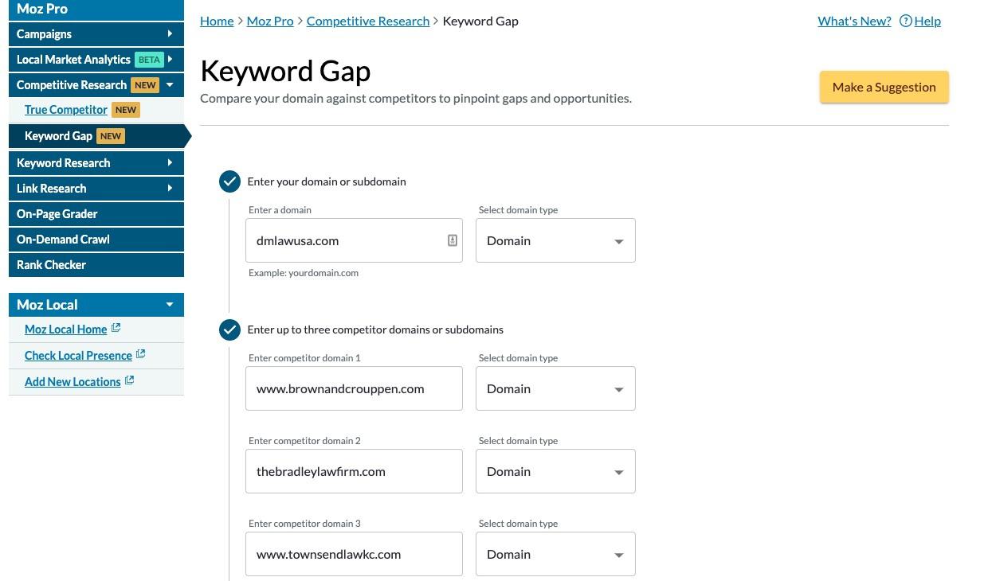Viewport: 988px width, 581px height.
Task: Click the competitor domain 2 input field
Action: 354,471
